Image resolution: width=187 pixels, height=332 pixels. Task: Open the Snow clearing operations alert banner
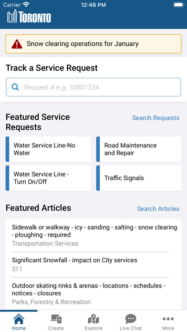point(93,44)
